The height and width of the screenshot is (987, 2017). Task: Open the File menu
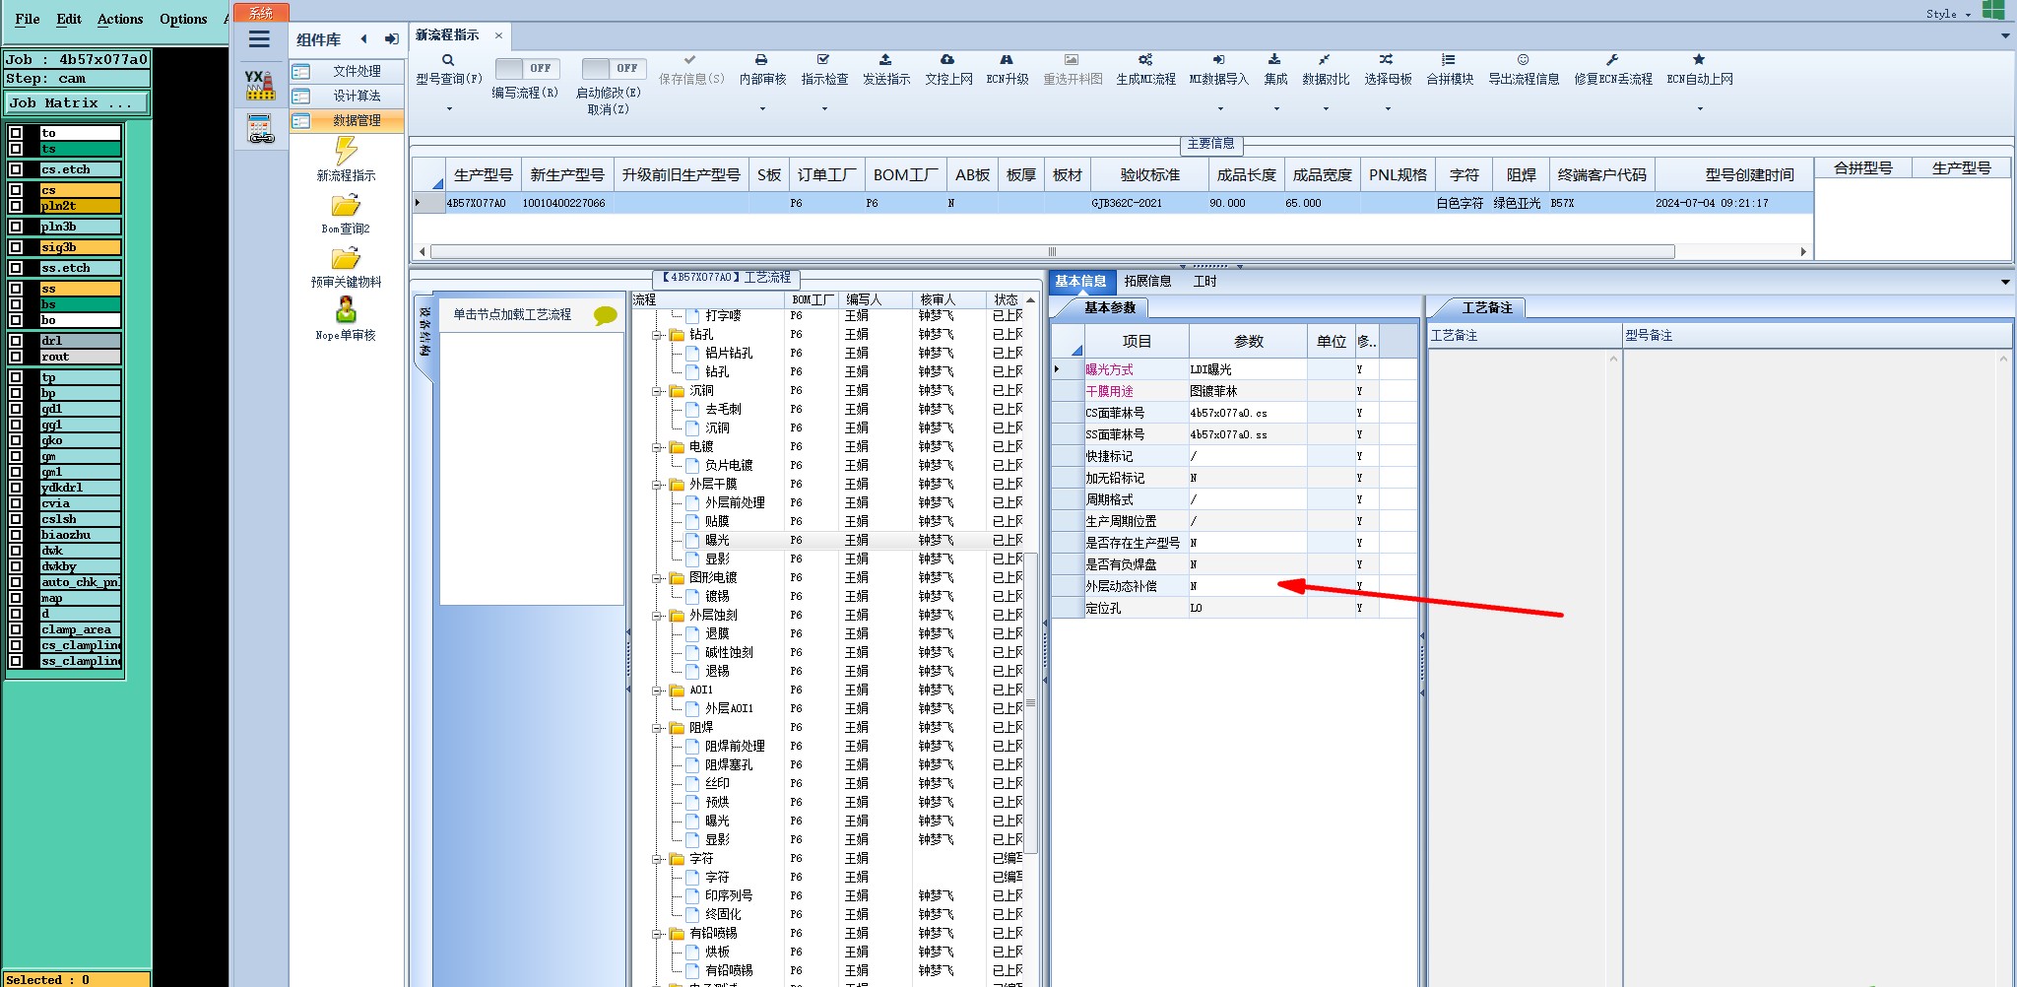[28, 19]
